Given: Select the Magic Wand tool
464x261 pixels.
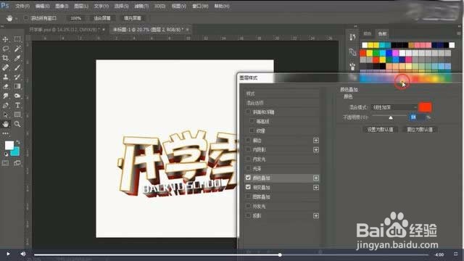Looking at the screenshot, I should (x=17, y=49).
